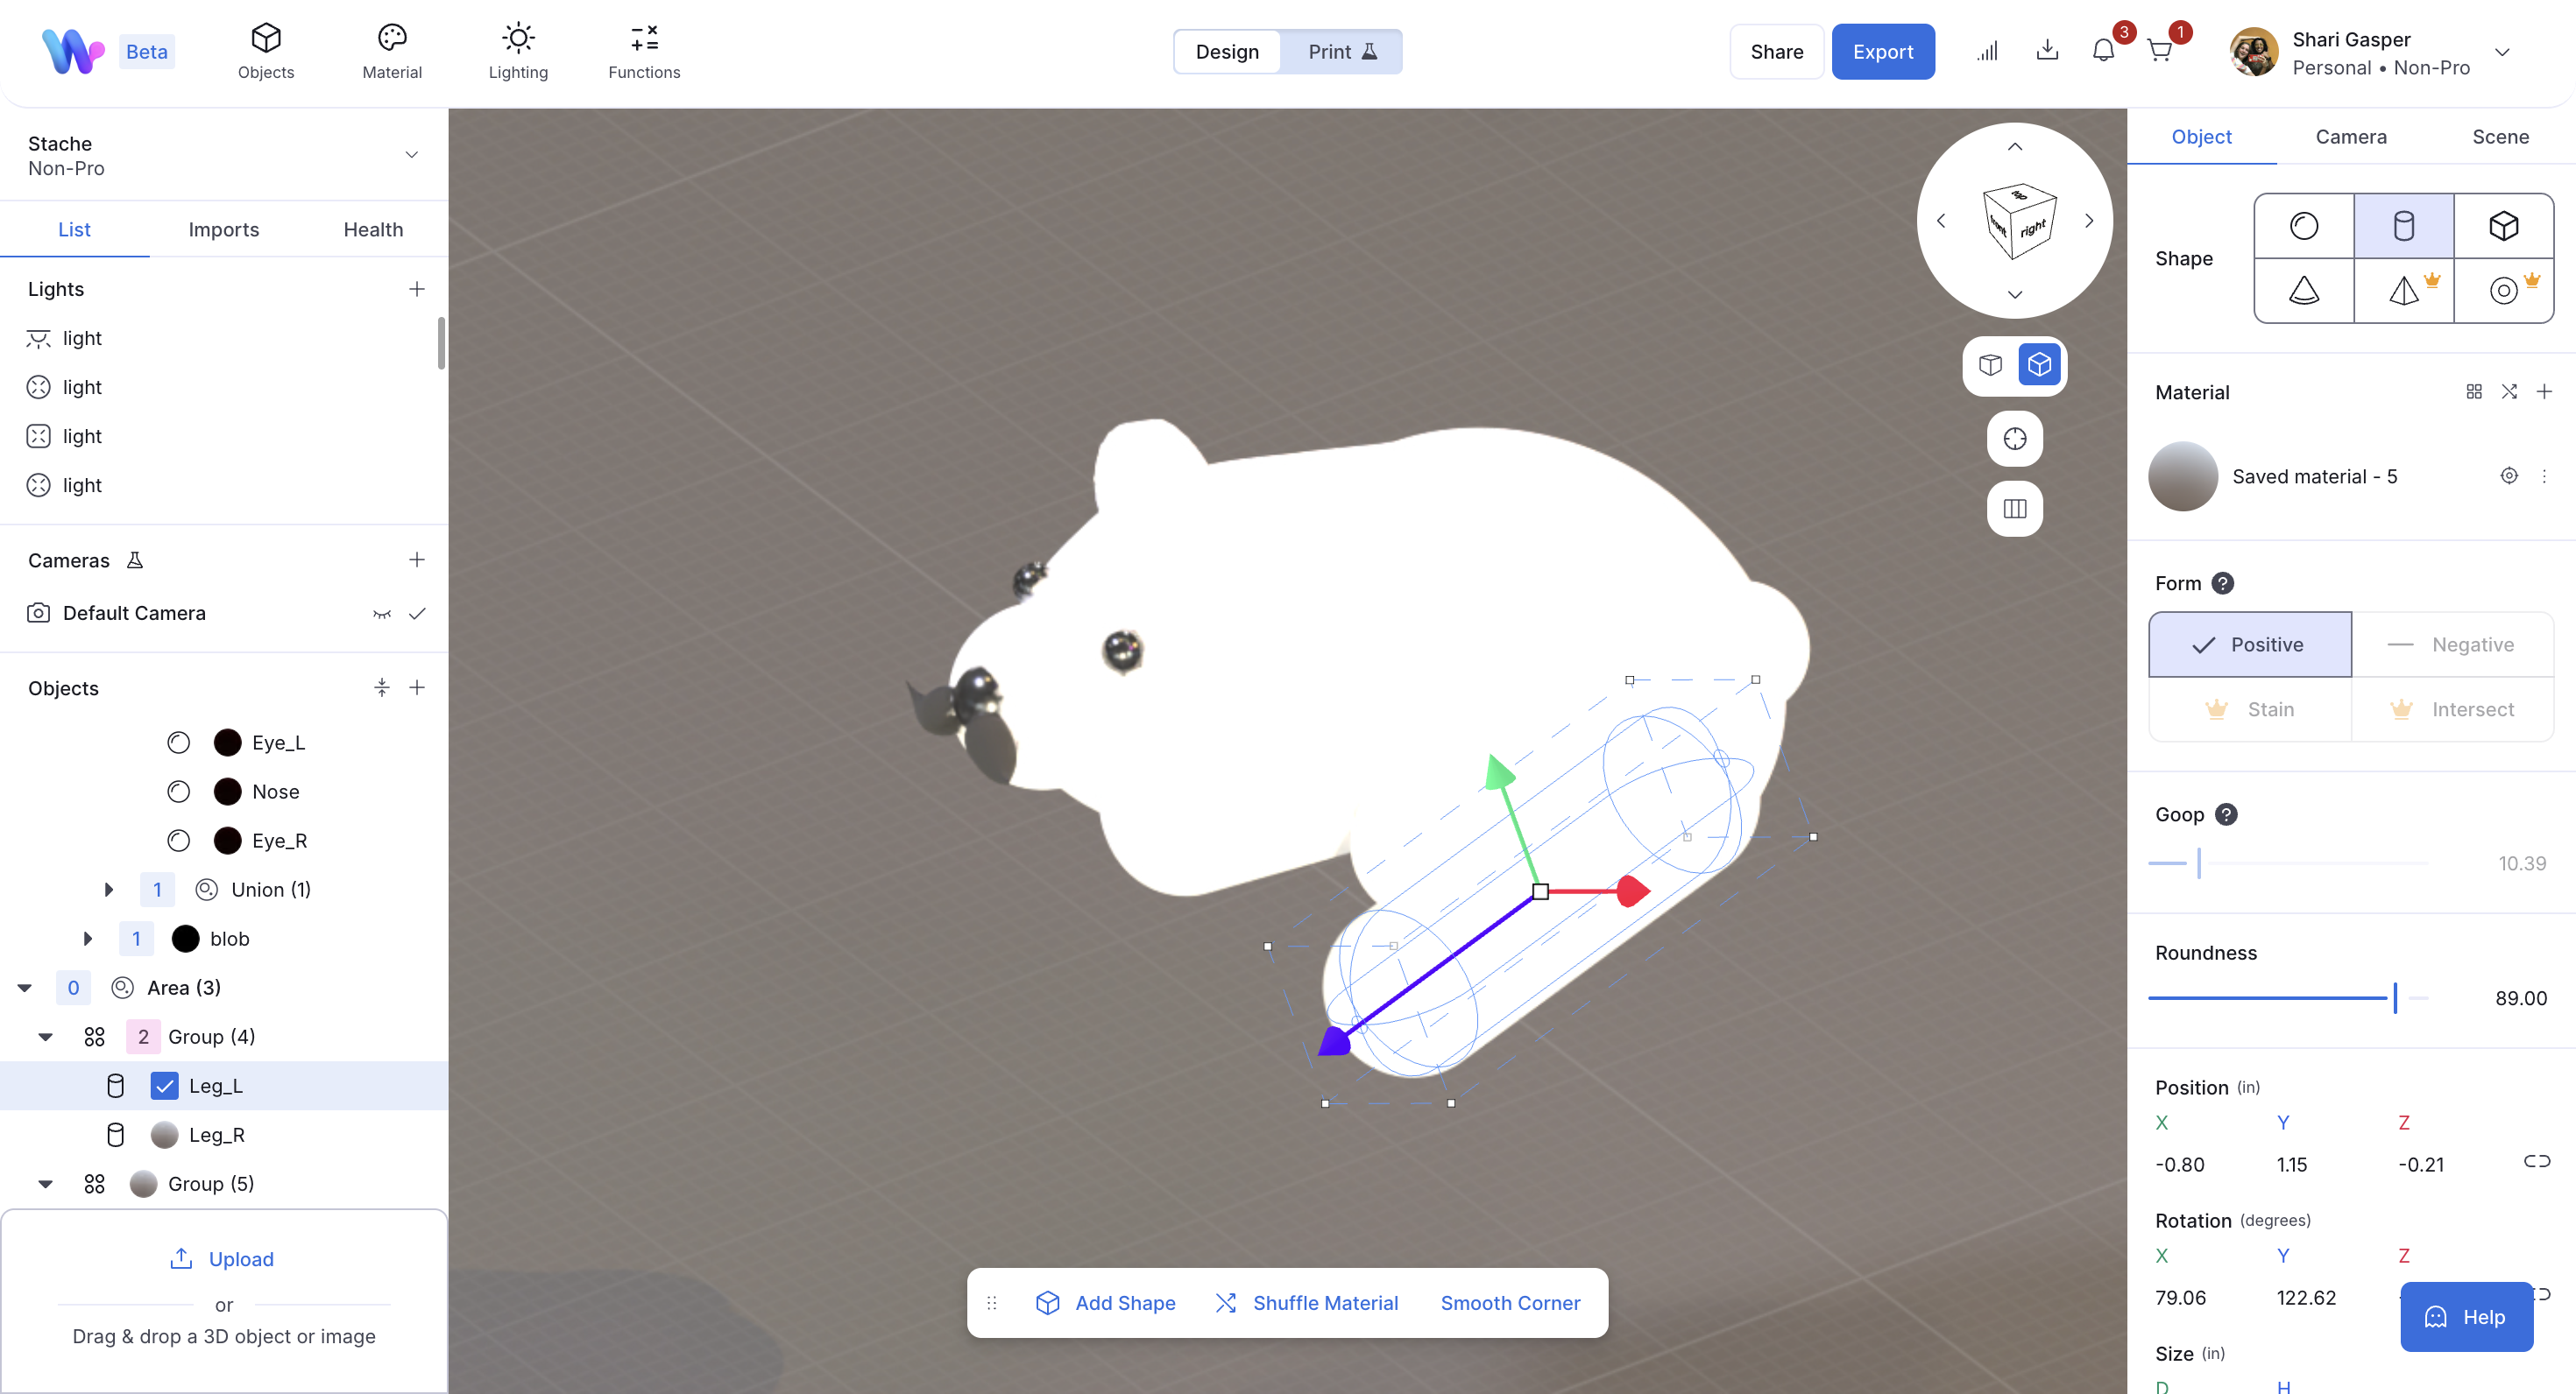2576x1394 pixels.
Task: Select the cube shape in the Shape grid
Action: [x=2503, y=225]
